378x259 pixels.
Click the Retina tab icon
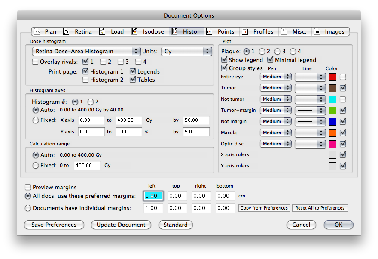pyautogui.click(x=66, y=31)
